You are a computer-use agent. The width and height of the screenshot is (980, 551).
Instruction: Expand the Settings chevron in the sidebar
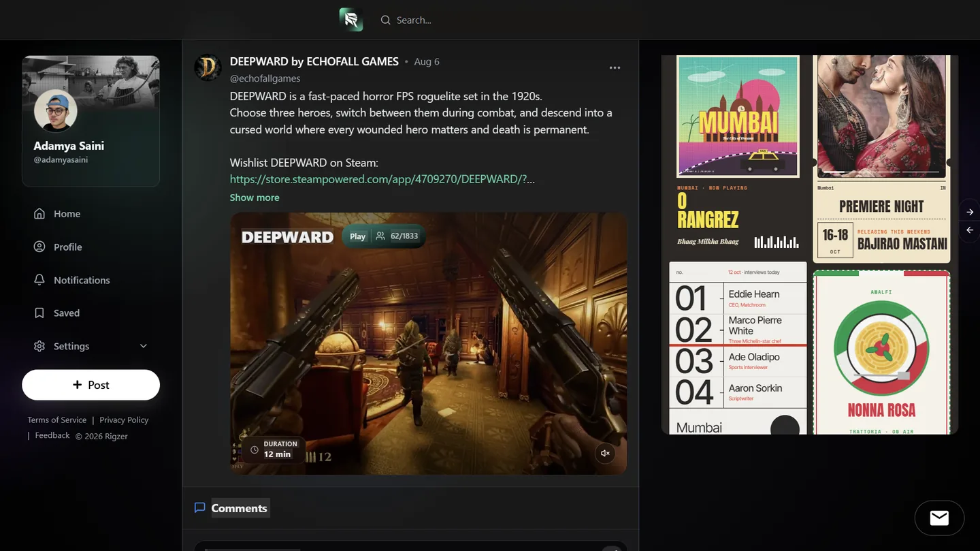coord(144,346)
